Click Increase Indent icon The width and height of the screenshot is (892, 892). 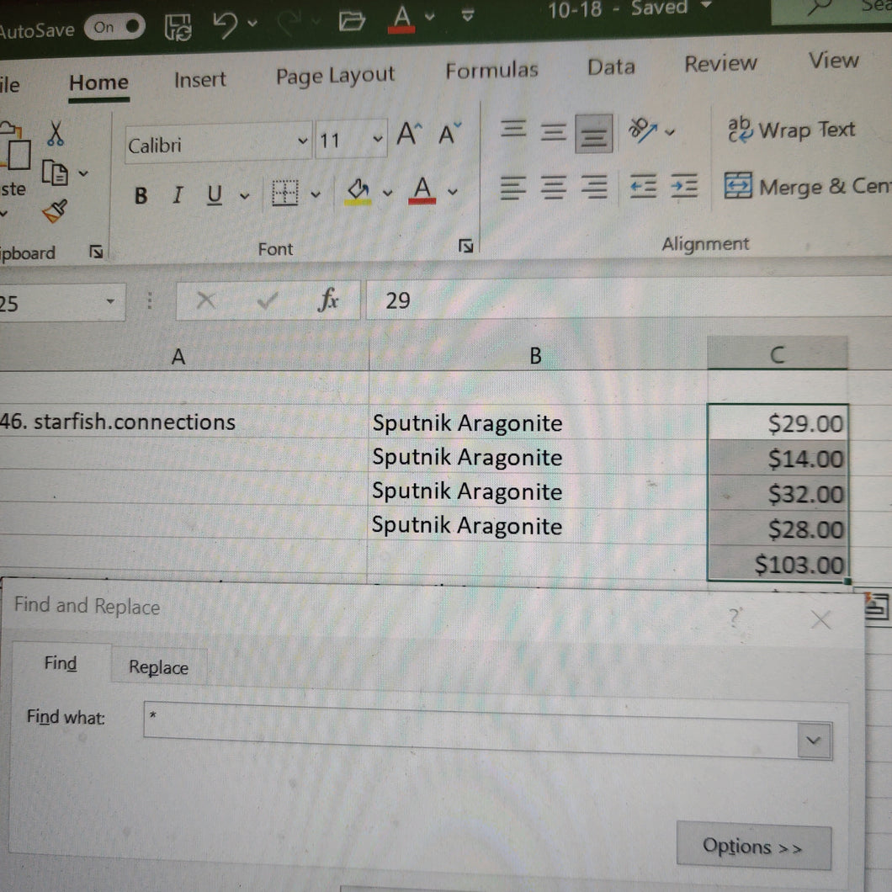[x=684, y=185]
